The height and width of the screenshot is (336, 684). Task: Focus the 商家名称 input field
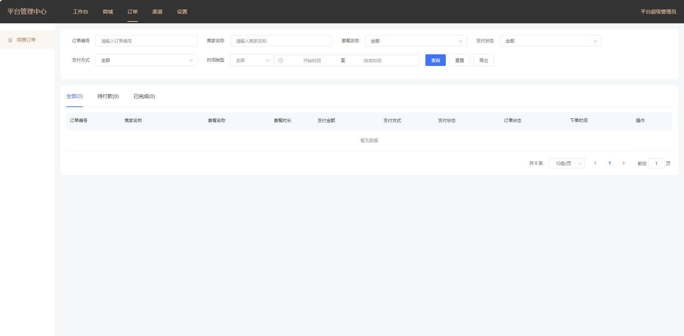281,41
